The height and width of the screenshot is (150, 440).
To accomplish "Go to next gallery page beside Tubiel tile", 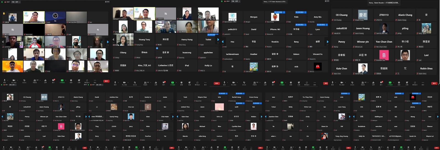I will pyautogui.click(x=218, y=40).
